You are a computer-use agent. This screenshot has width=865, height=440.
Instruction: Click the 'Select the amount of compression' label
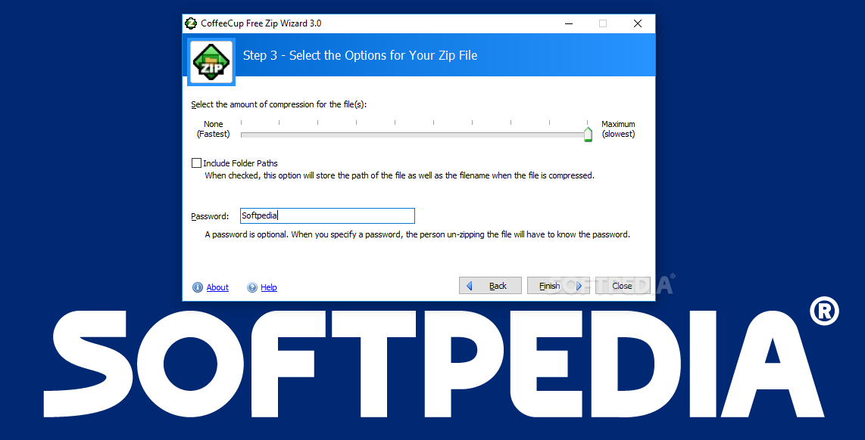[x=279, y=104]
